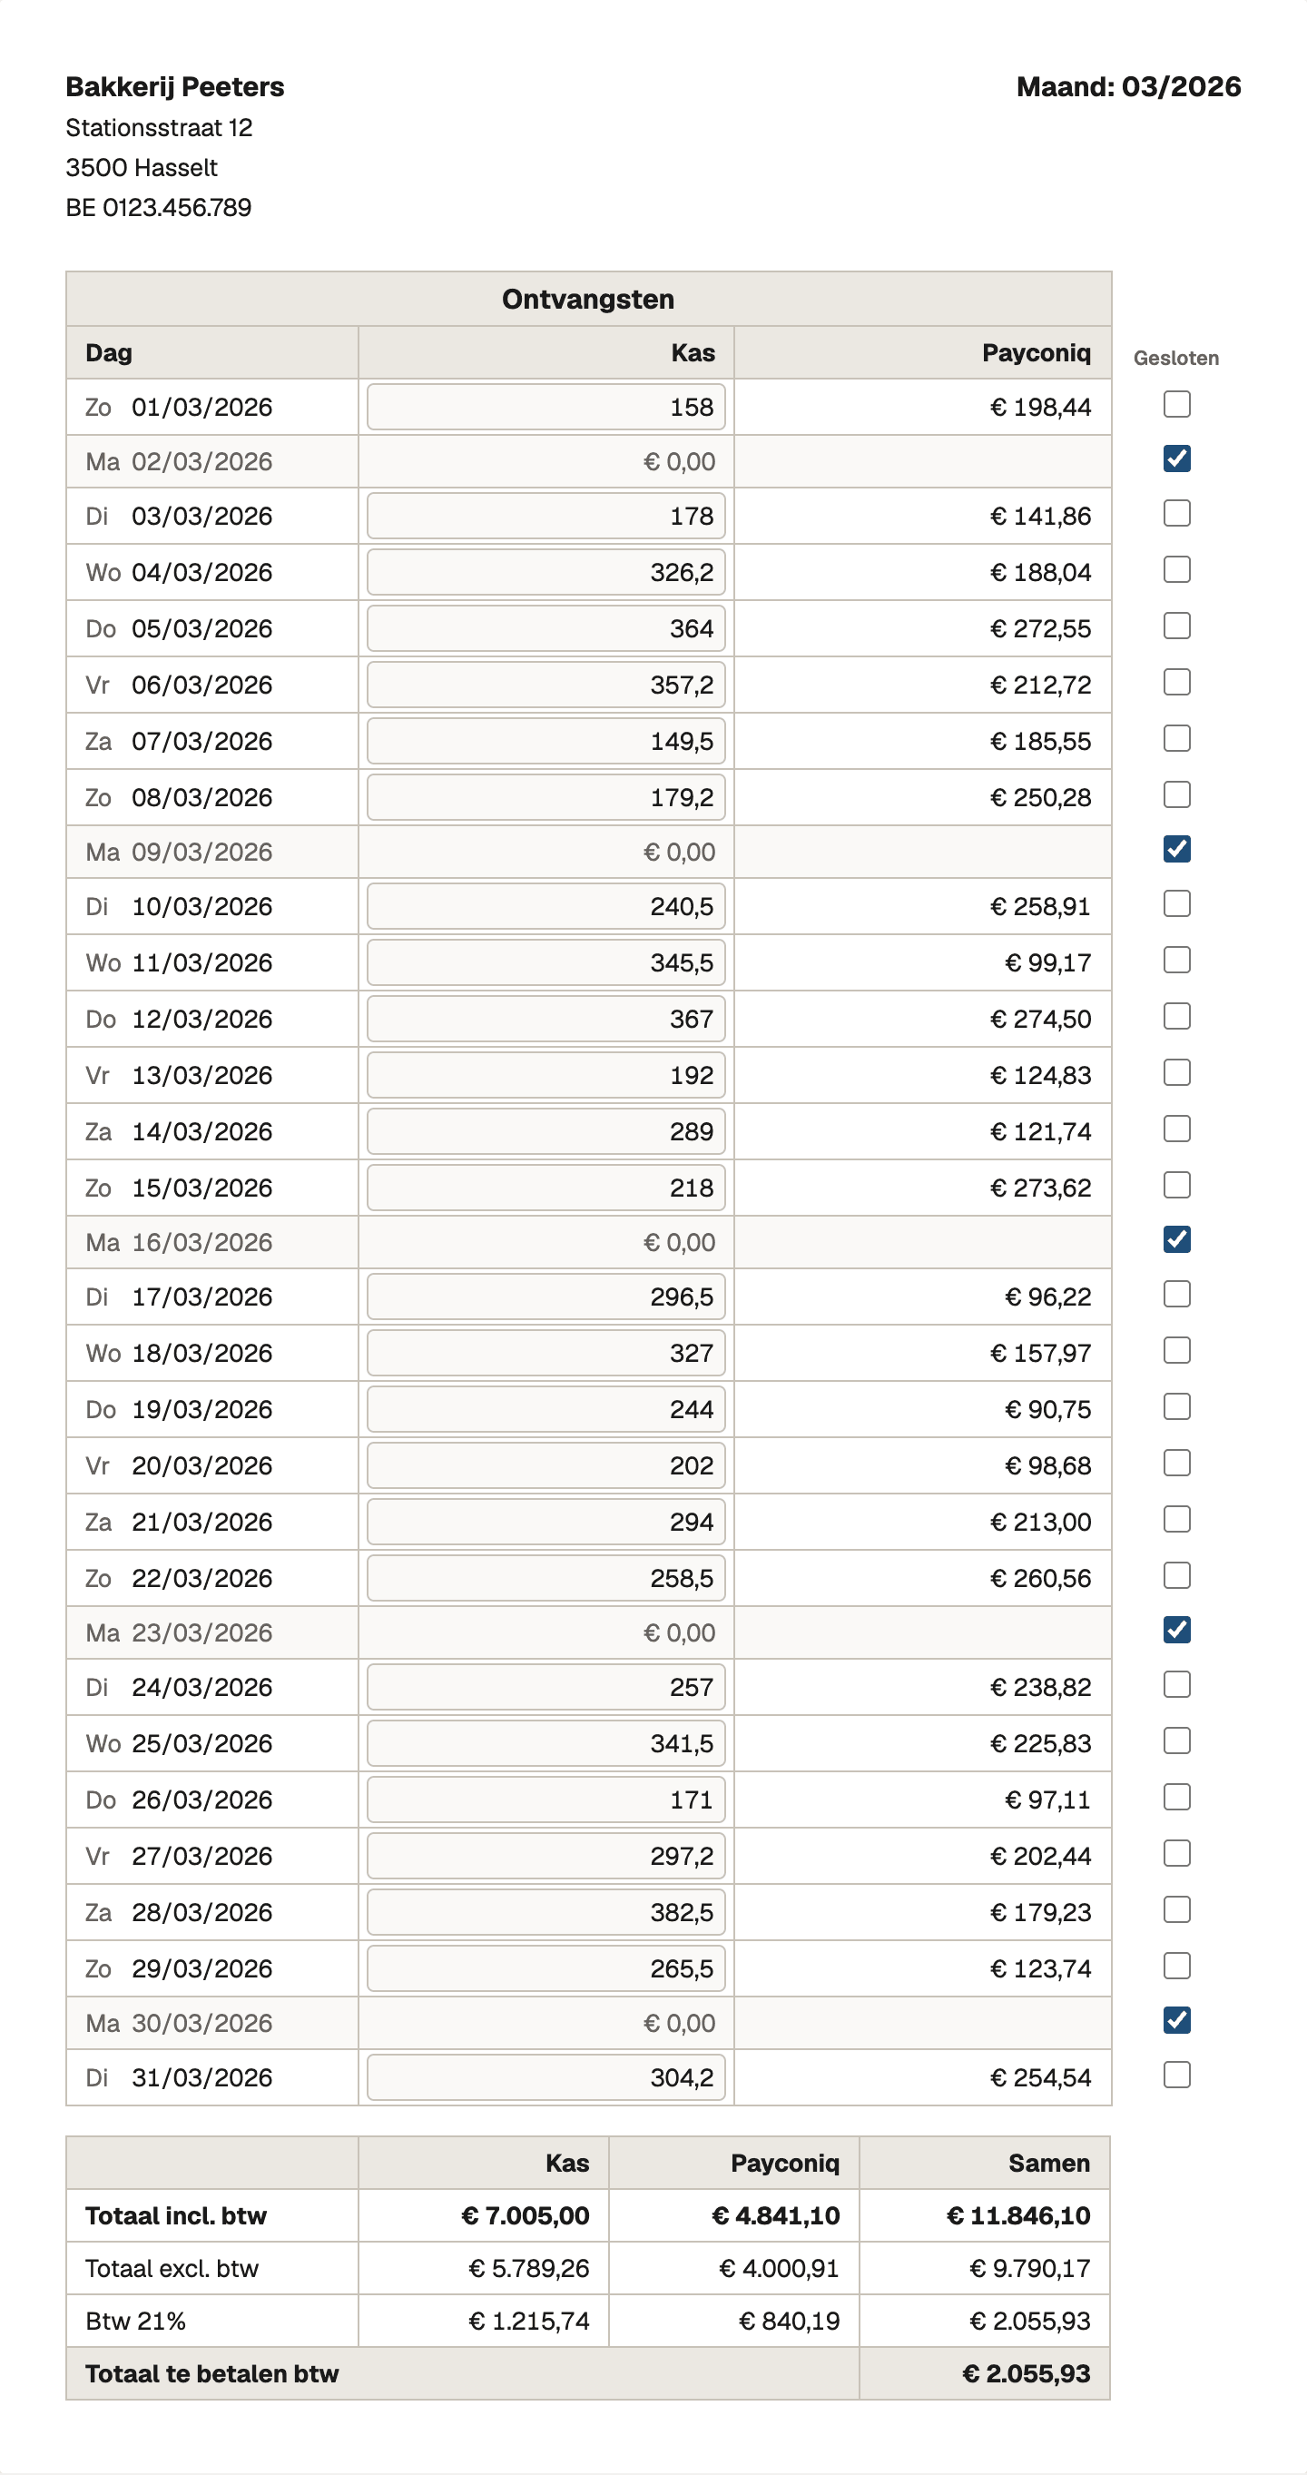Select Kas input for 12/03/2026 with 367
Image resolution: width=1307 pixels, height=2475 pixels.
pos(545,1020)
